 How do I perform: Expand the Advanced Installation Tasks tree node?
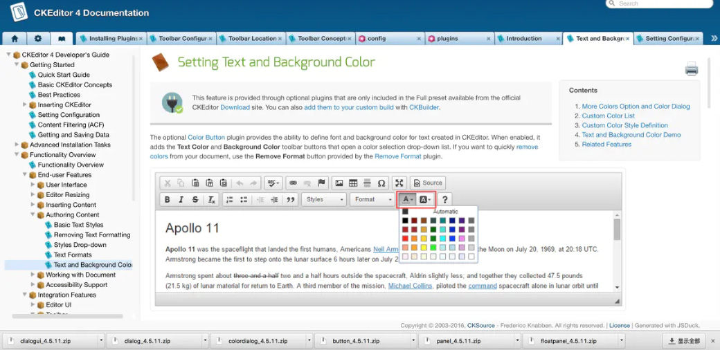click(17, 145)
